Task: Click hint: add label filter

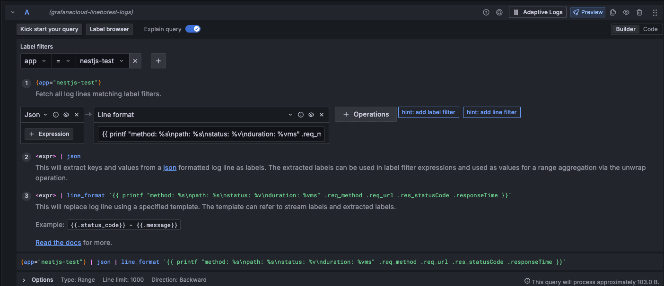Action: point(428,112)
